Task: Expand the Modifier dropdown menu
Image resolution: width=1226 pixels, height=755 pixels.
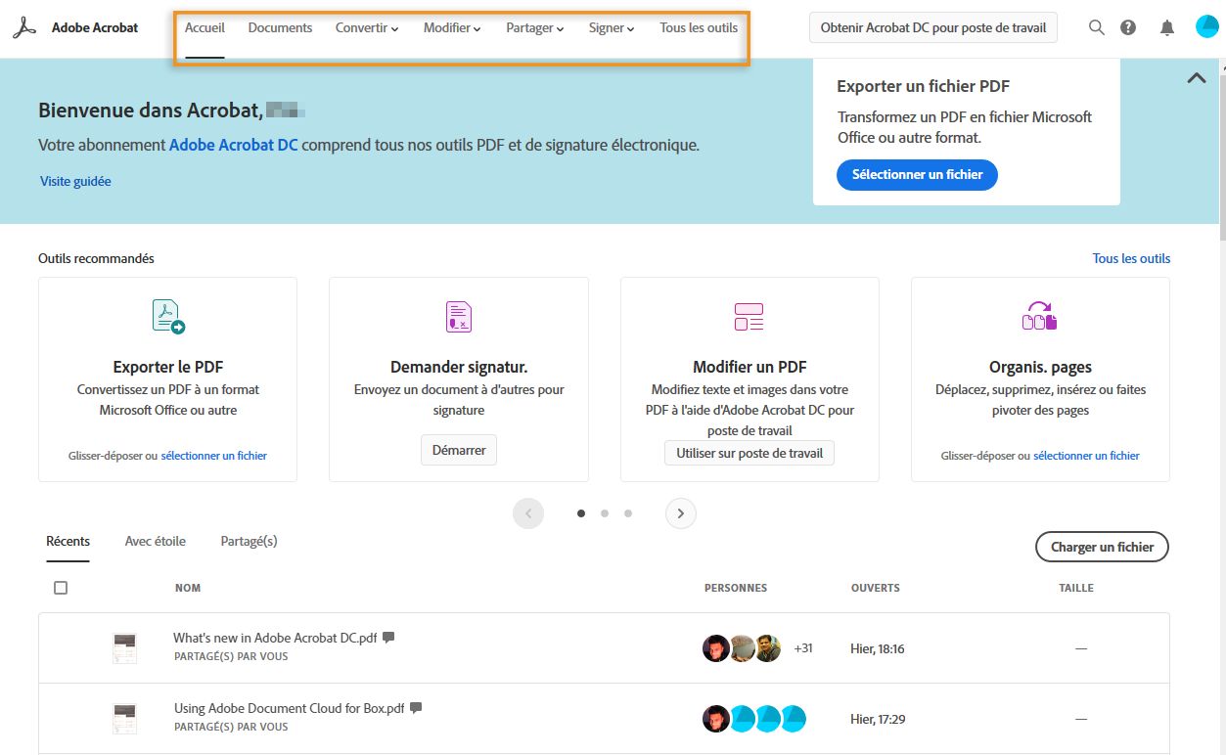Action: pyautogui.click(x=452, y=28)
